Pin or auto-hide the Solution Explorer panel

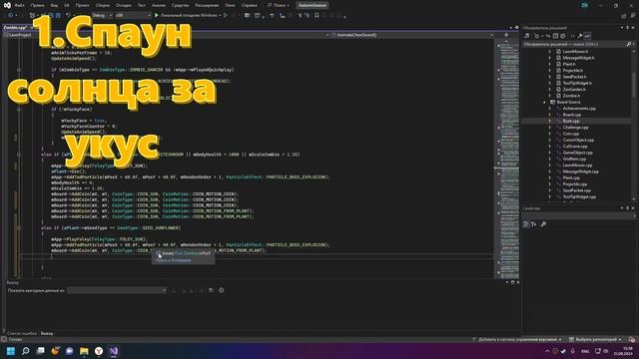(628, 28)
